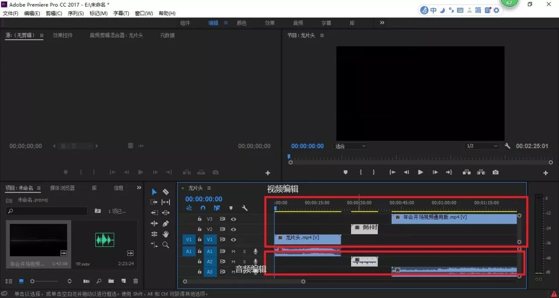Toggle visibility eye of track V2
This screenshot has height=298, width=559.
pyautogui.click(x=234, y=229)
